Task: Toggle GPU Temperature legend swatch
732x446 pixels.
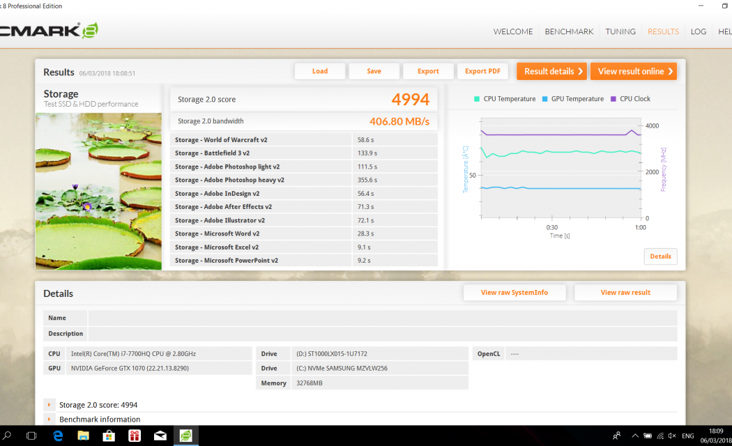Action: tap(544, 99)
